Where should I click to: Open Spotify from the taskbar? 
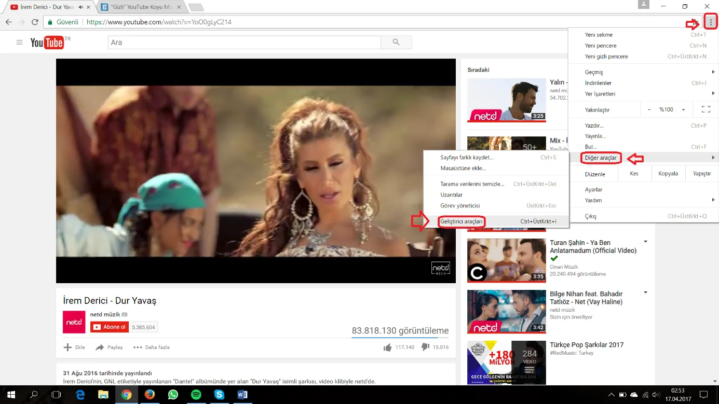point(196,395)
